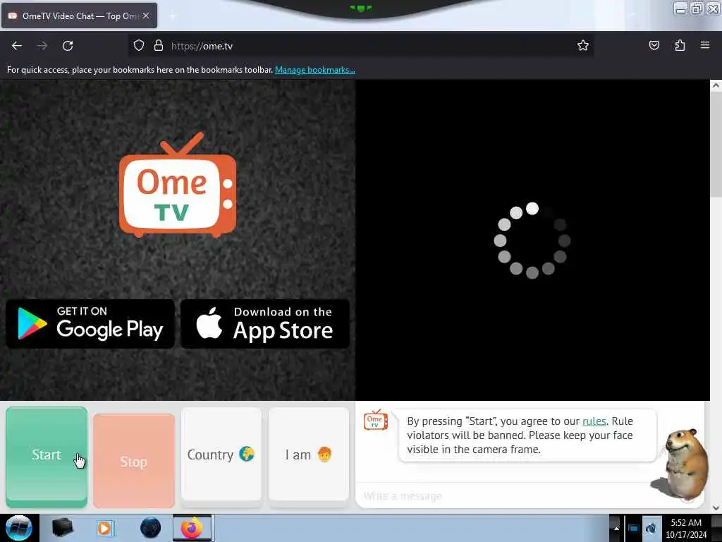722x542 pixels.
Task: Click the browser forward arrow
Action: coord(42,46)
